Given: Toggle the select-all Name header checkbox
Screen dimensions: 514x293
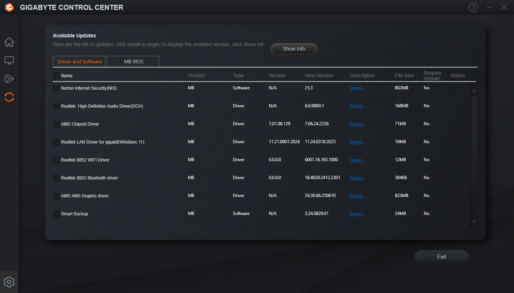Looking at the screenshot, I should (x=56, y=76).
